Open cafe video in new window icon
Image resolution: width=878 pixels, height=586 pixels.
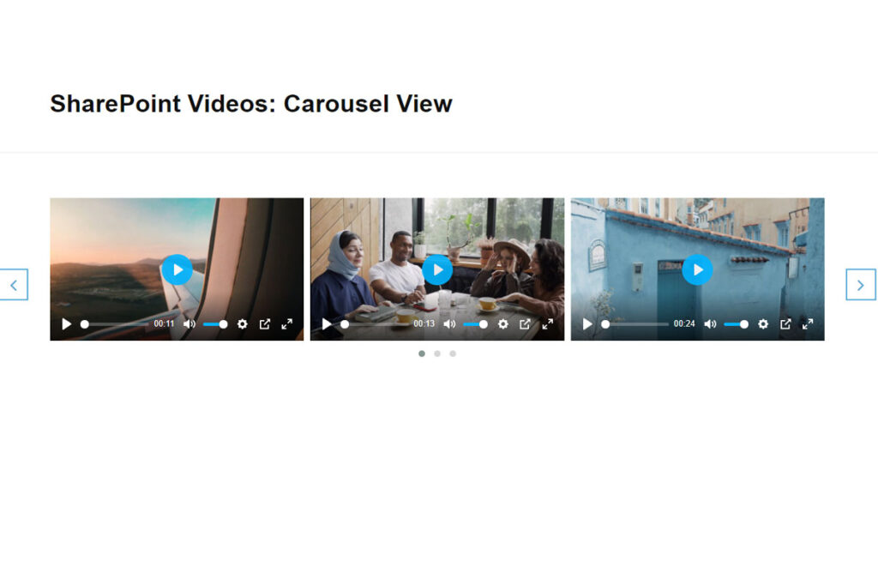[525, 323]
